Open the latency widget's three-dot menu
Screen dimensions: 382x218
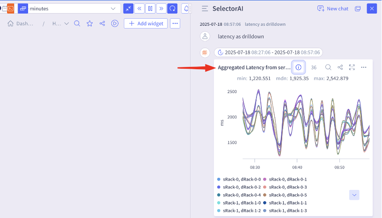(x=364, y=67)
